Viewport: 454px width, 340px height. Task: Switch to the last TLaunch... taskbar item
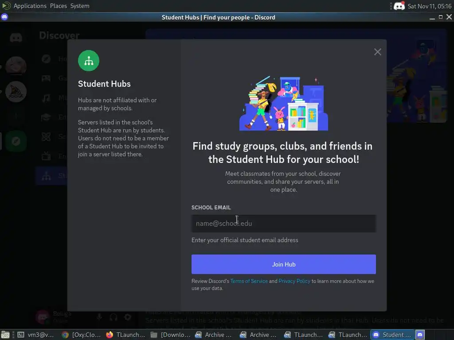(x=348, y=335)
